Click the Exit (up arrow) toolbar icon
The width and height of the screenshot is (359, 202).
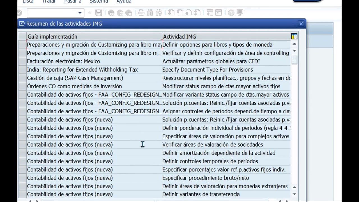pos(120,13)
